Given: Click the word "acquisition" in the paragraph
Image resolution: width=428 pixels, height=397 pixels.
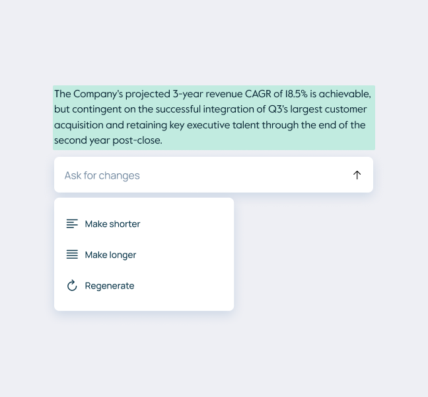Looking at the screenshot, I should pos(79,125).
